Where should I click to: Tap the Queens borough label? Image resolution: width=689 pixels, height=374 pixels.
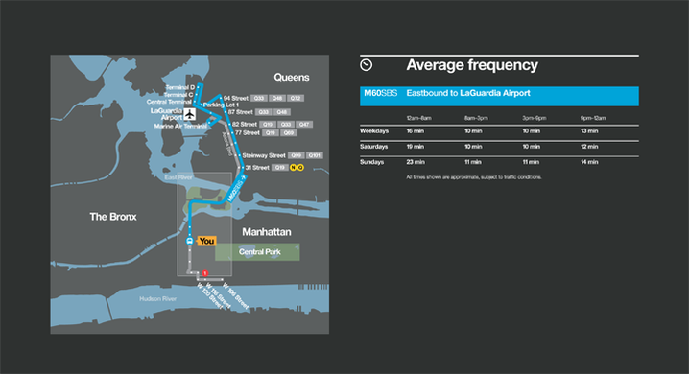pos(292,78)
